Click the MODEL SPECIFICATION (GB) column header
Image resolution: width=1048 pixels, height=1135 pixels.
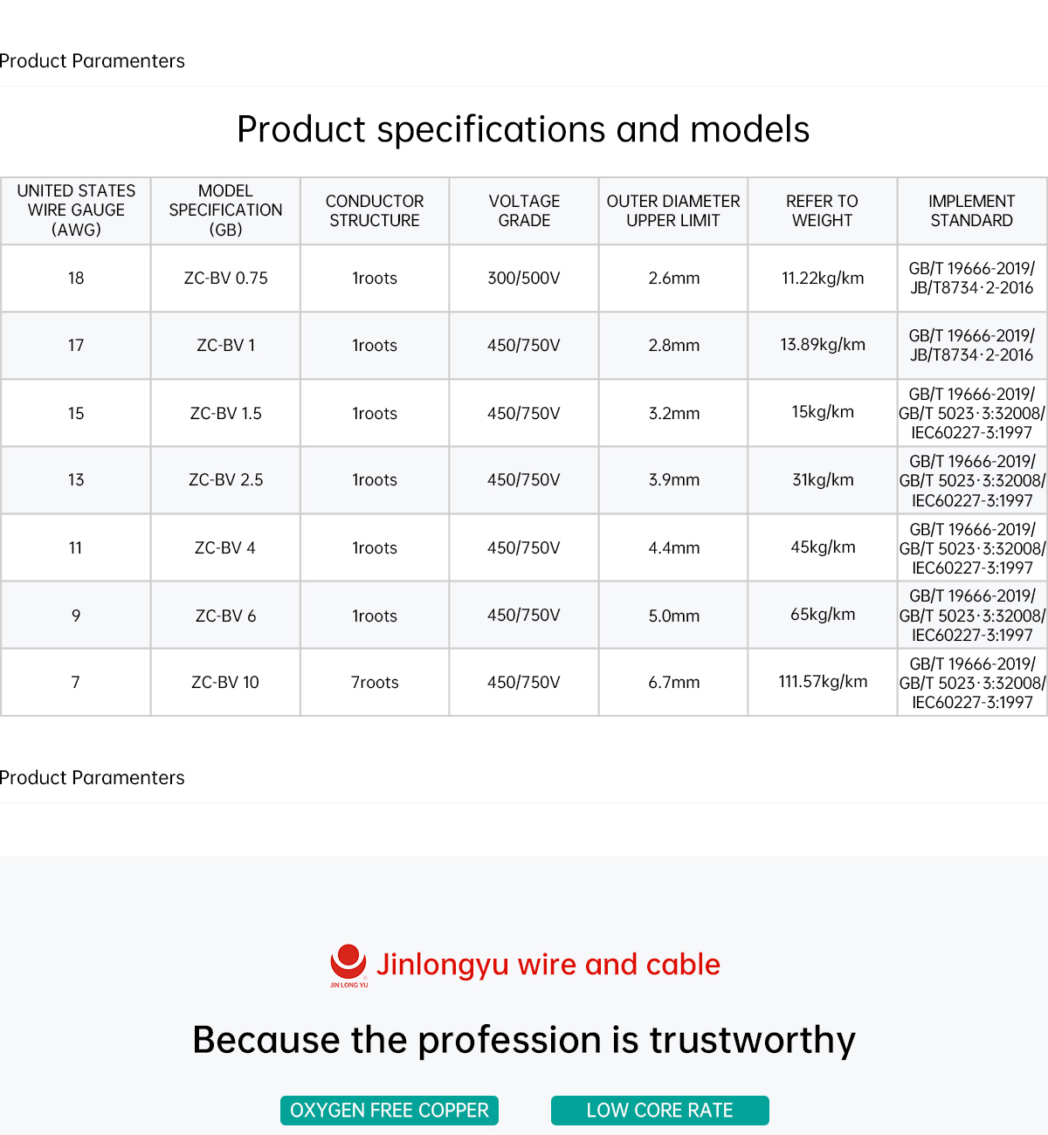[x=225, y=210]
